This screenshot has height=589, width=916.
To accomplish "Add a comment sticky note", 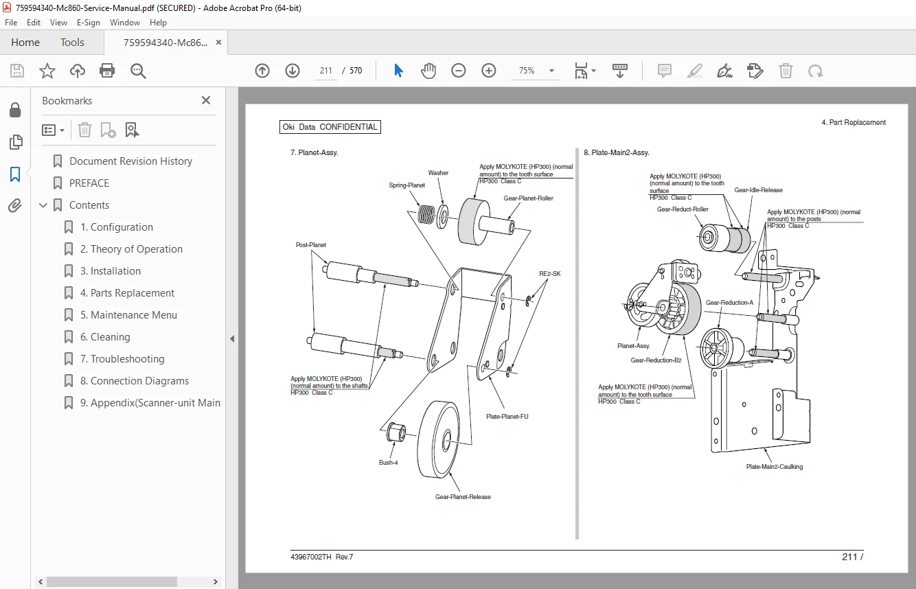I will point(664,71).
